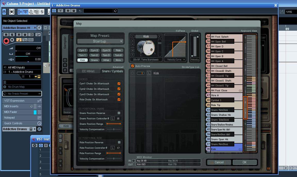This screenshot has width=297, height=177.
Task: Click the Kick kitpiece edit E button
Action: point(160,37)
